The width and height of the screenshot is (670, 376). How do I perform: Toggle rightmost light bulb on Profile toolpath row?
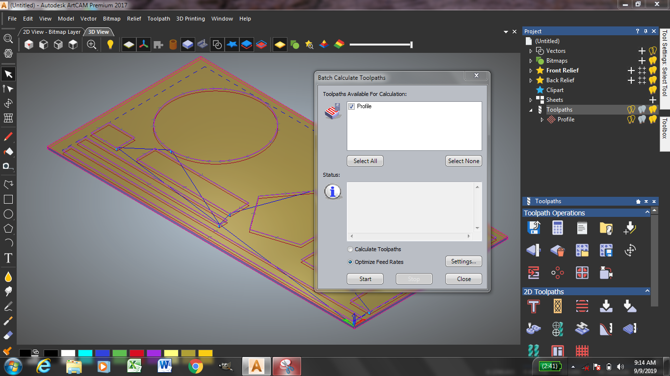653,119
